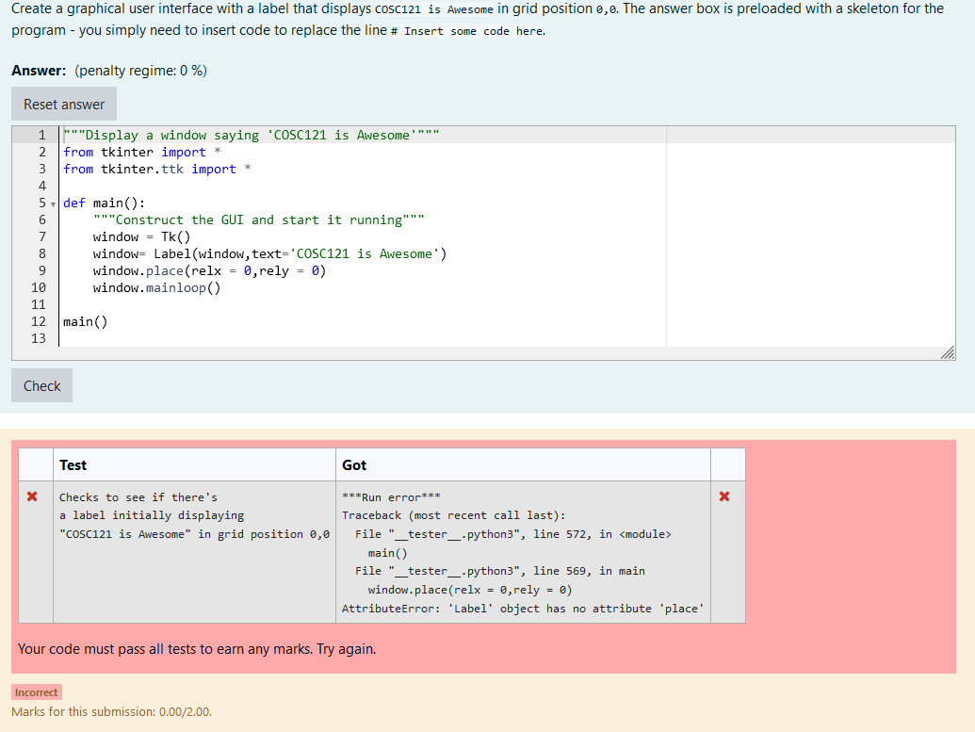975x732 pixels.
Task: Click the 'main()' call on line 12
Action: 85,321
